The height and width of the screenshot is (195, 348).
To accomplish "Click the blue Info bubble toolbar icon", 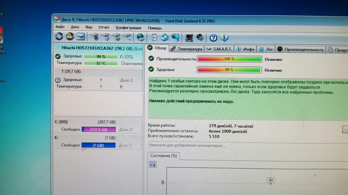I will 224,38.
